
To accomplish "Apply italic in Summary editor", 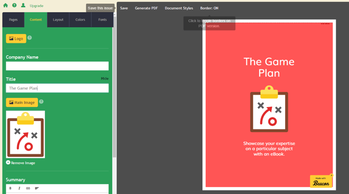I will pos(19,188).
